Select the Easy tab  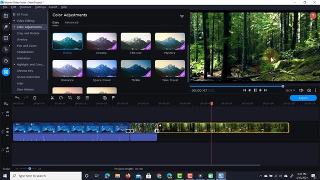[x=55, y=22]
